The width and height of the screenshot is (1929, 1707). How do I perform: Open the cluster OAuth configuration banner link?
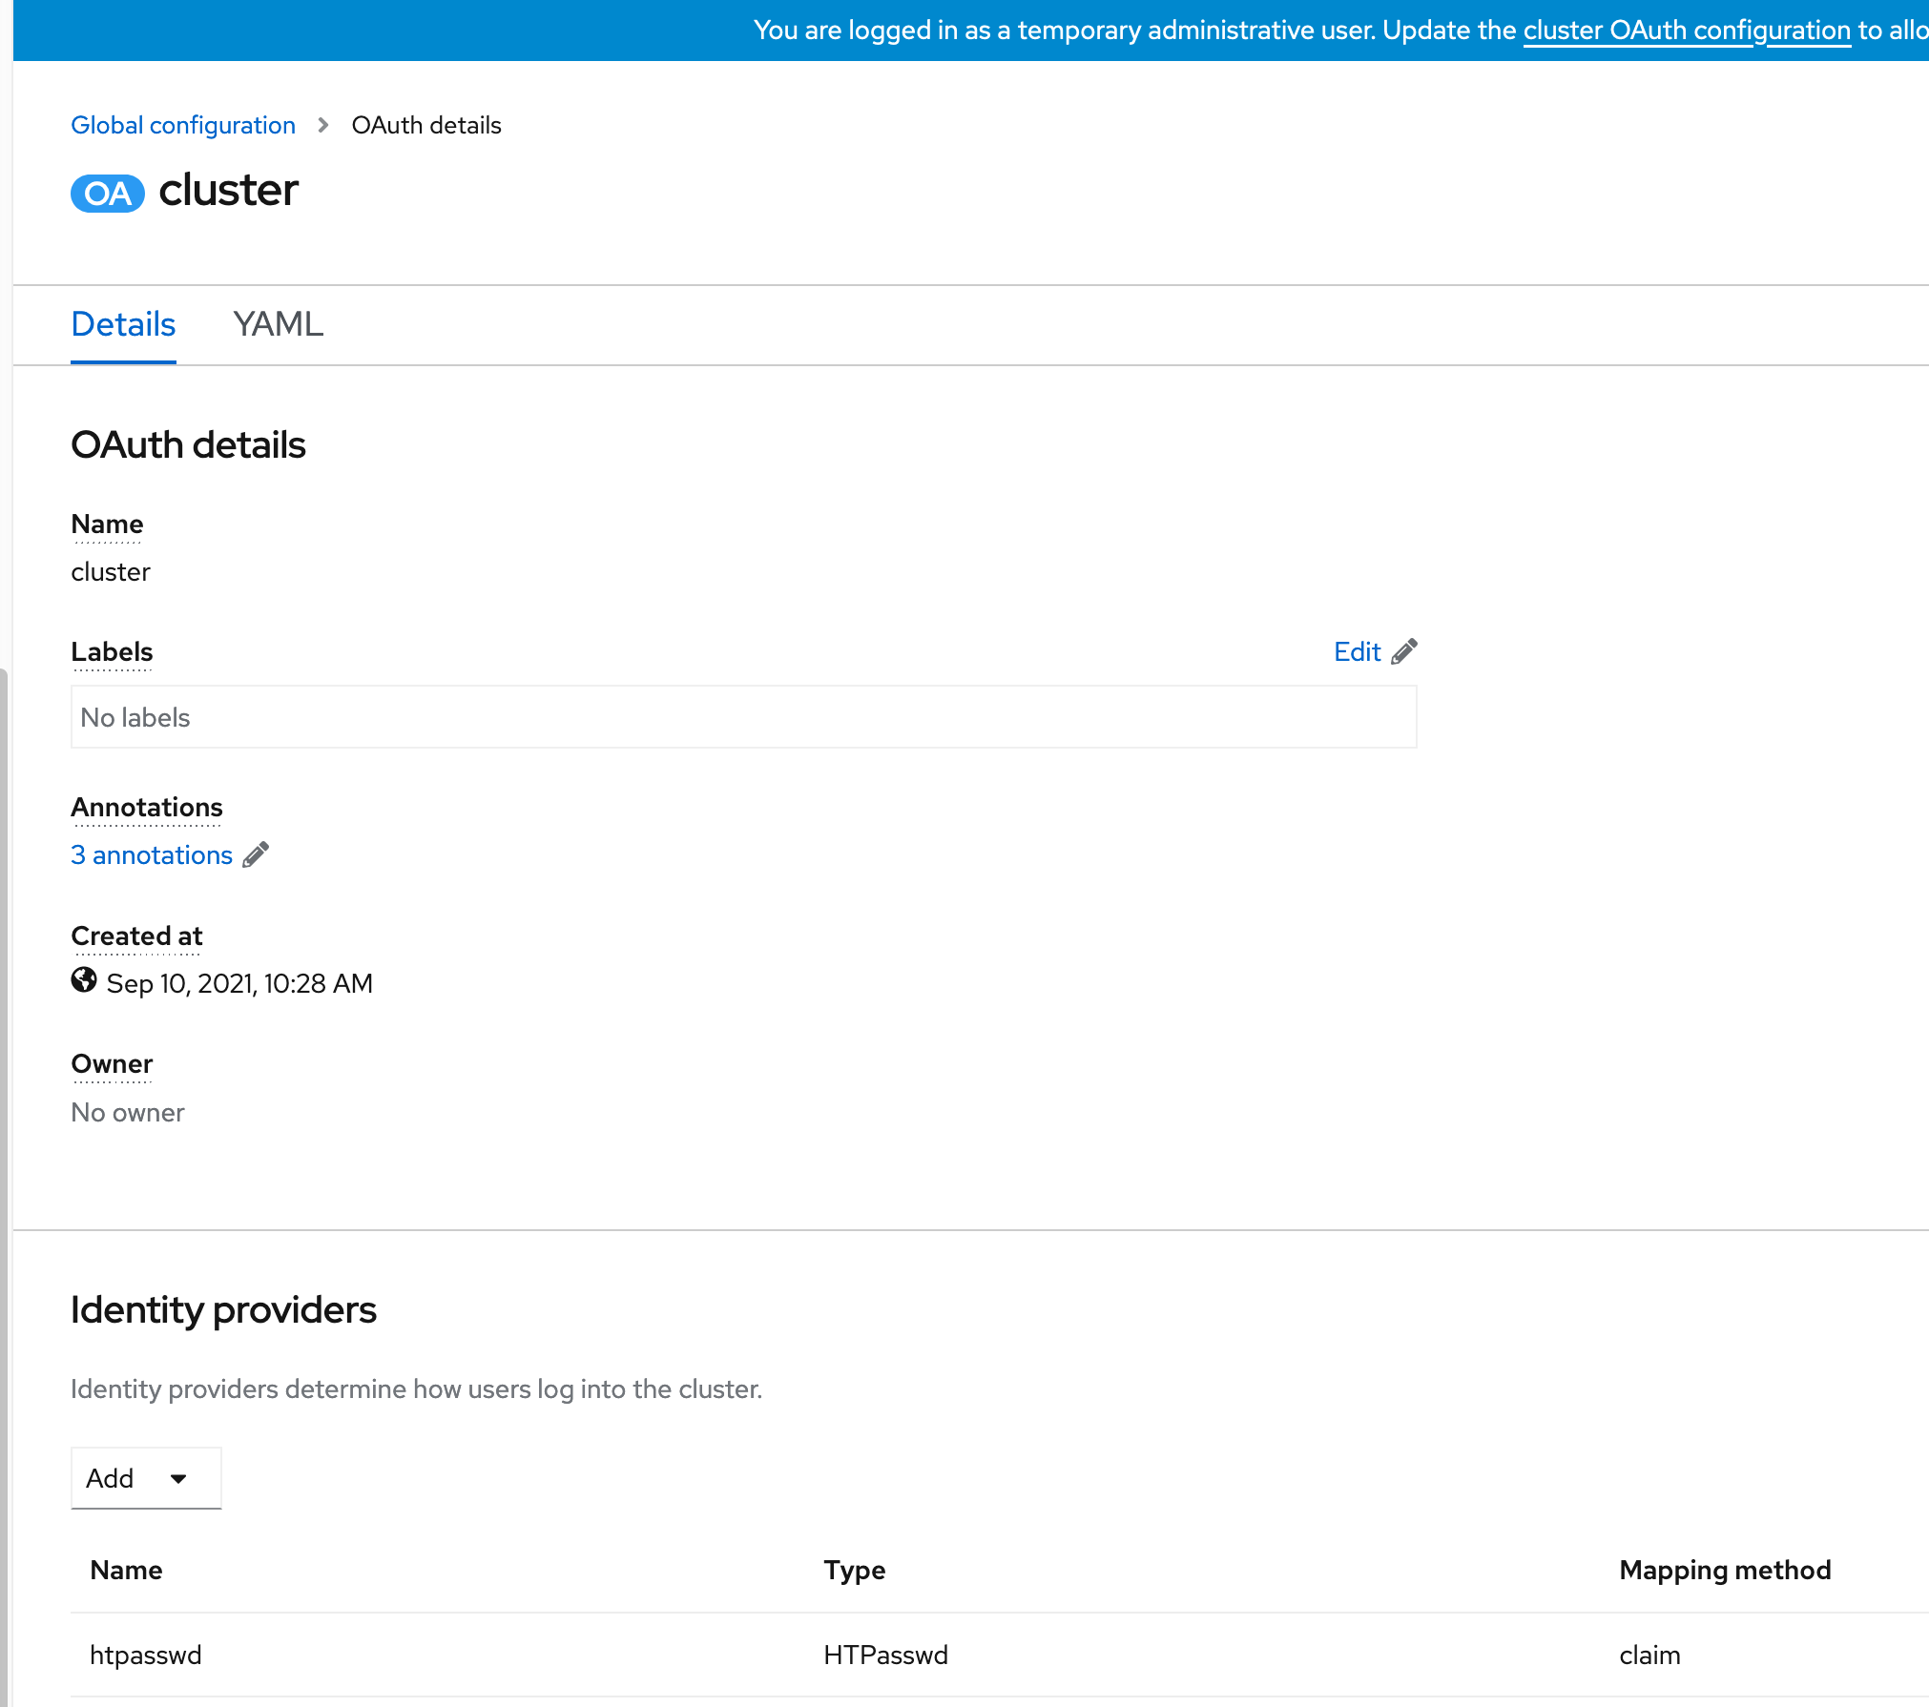click(x=1686, y=31)
